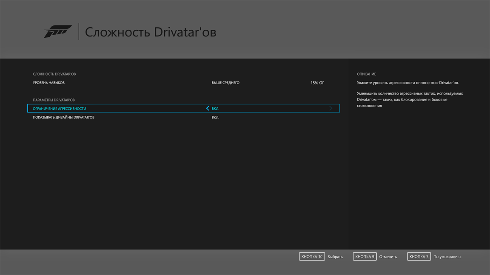Select the Показывать дизайны Drivatar'ов row
Image resolution: width=490 pixels, height=275 pixels.
point(183,117)
